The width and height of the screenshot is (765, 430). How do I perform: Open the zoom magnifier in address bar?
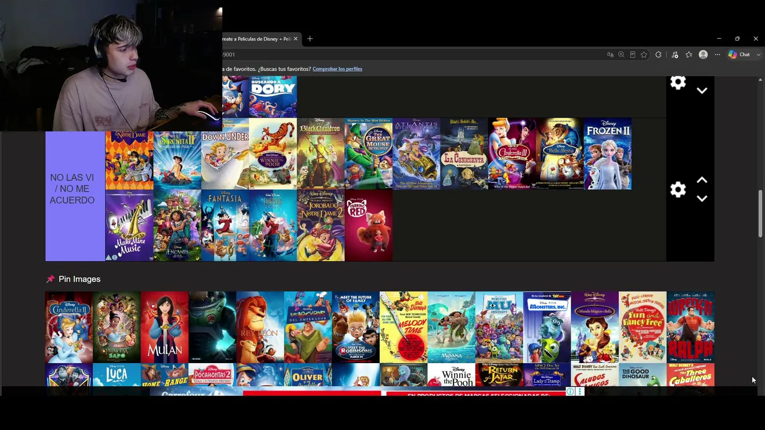622,54
